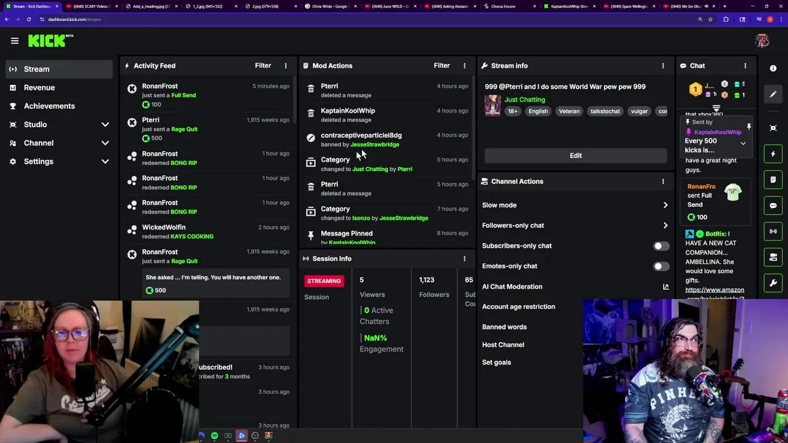Open Slow mode options arrow
The width and height of the screenshot is (788, 443).
(665, 206)
